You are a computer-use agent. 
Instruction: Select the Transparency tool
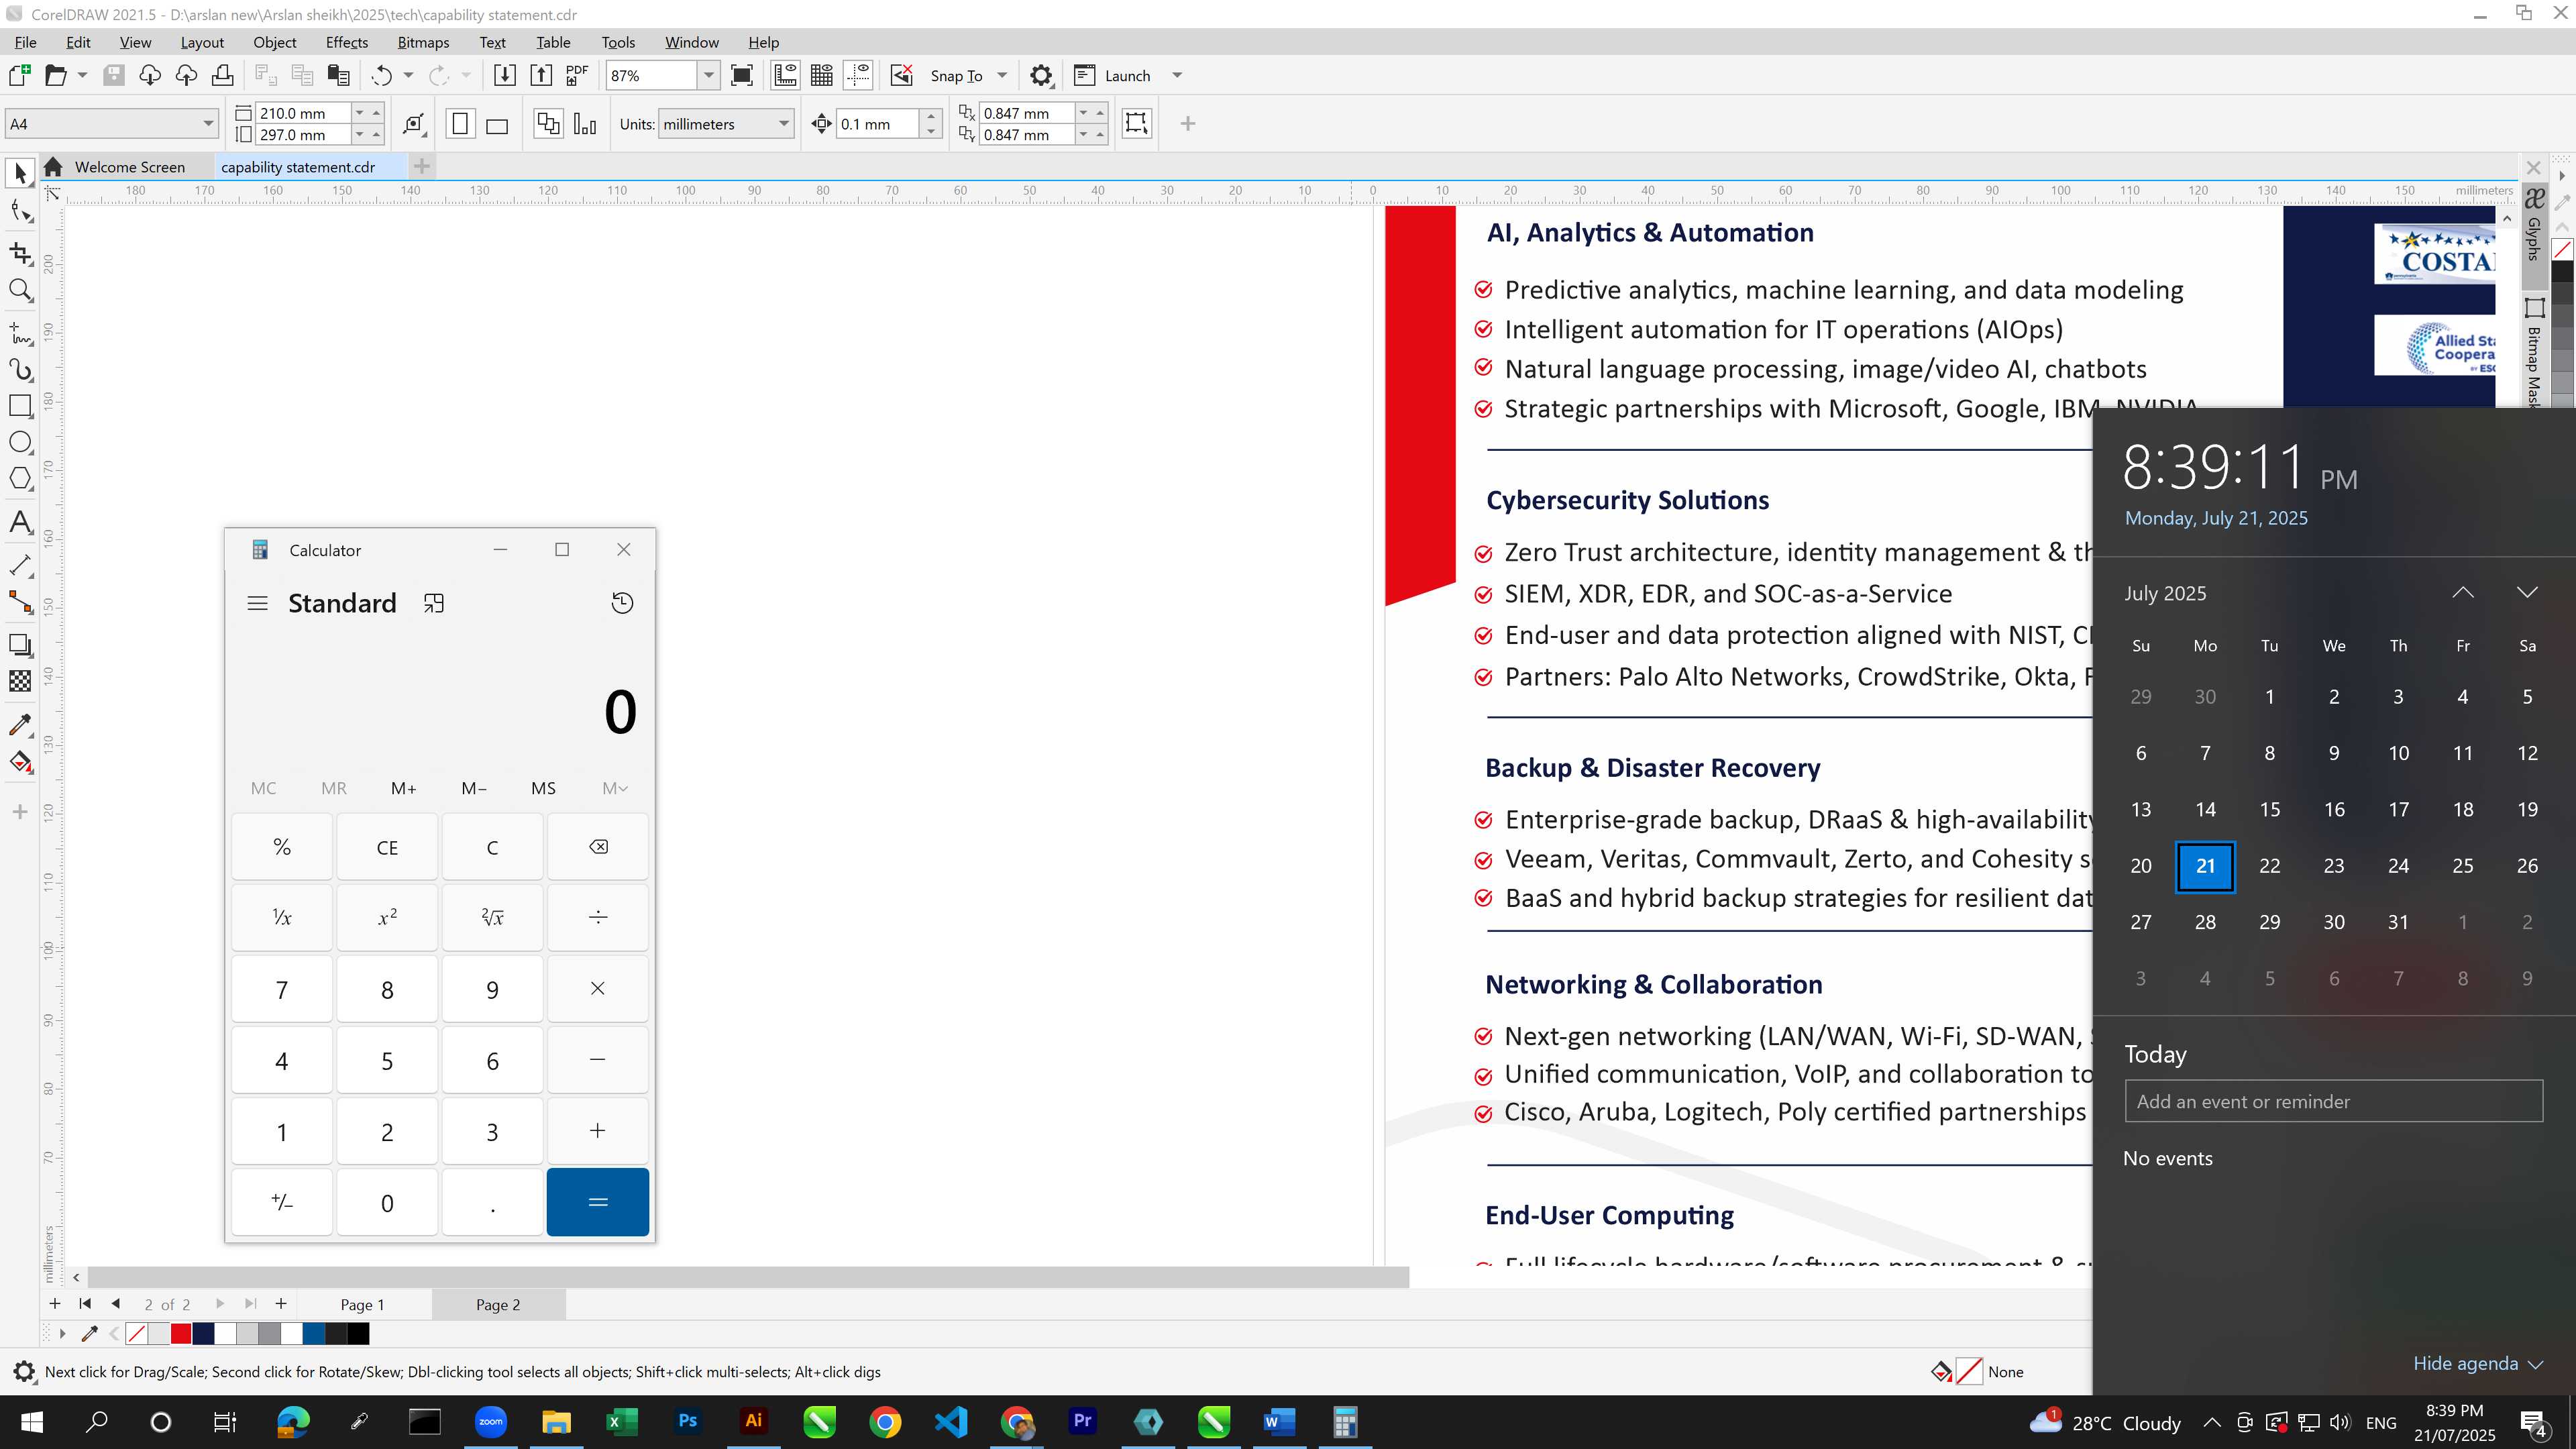coord(20,681)
